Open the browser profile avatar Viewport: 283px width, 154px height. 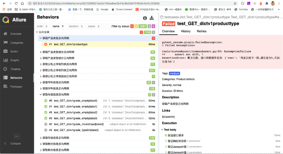tap(273, 3)
